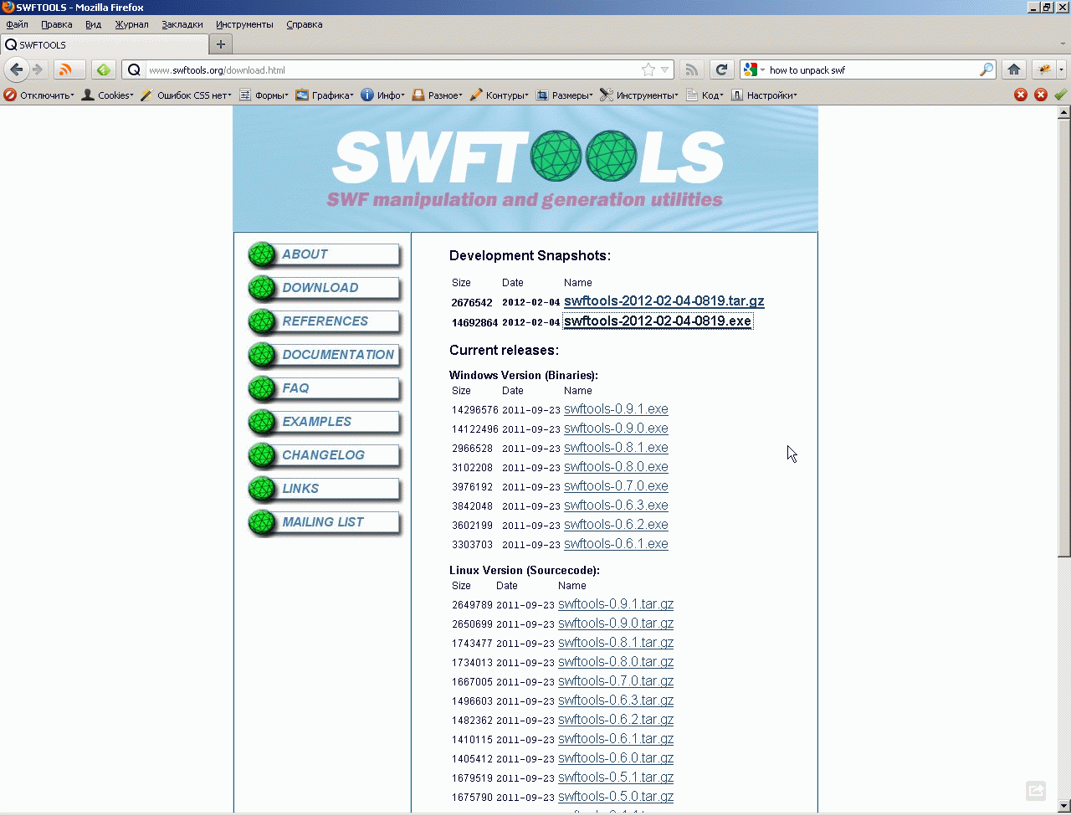Open the Справка menu

coord(305,24)
